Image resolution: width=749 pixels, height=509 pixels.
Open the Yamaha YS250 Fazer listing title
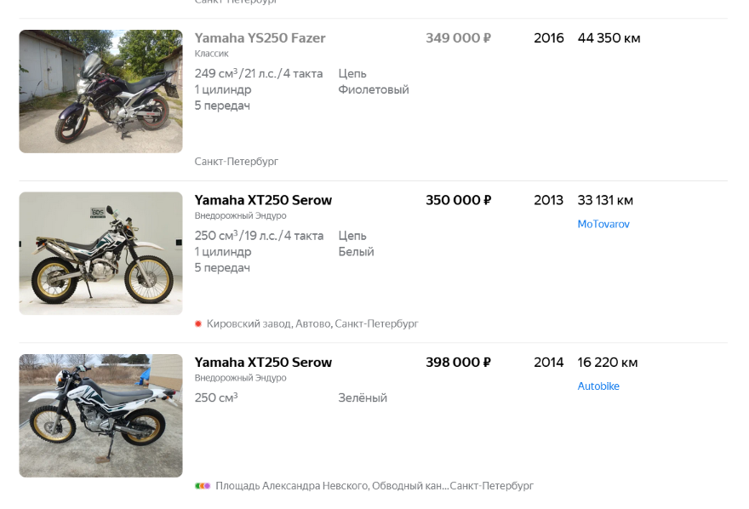[x=260, y=38]
